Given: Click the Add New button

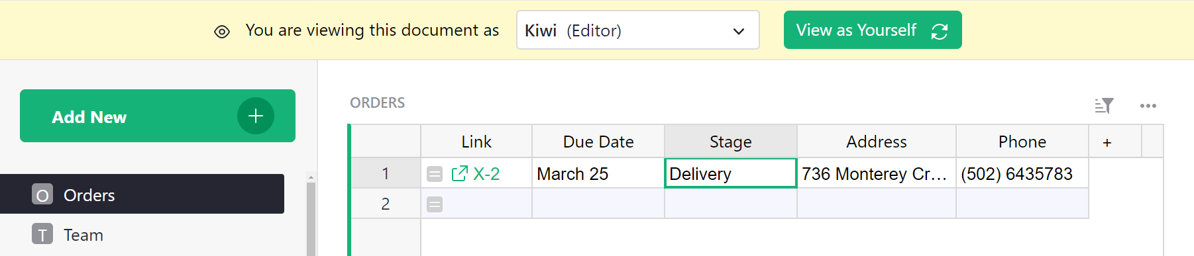Looking at the screenshot, I should (x=158, y=116).
